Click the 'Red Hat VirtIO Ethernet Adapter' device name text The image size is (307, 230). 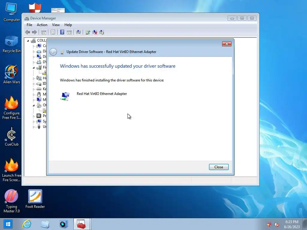102,94
